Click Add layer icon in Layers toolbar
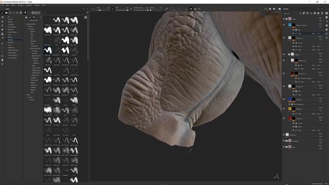 tap(307, 13)
